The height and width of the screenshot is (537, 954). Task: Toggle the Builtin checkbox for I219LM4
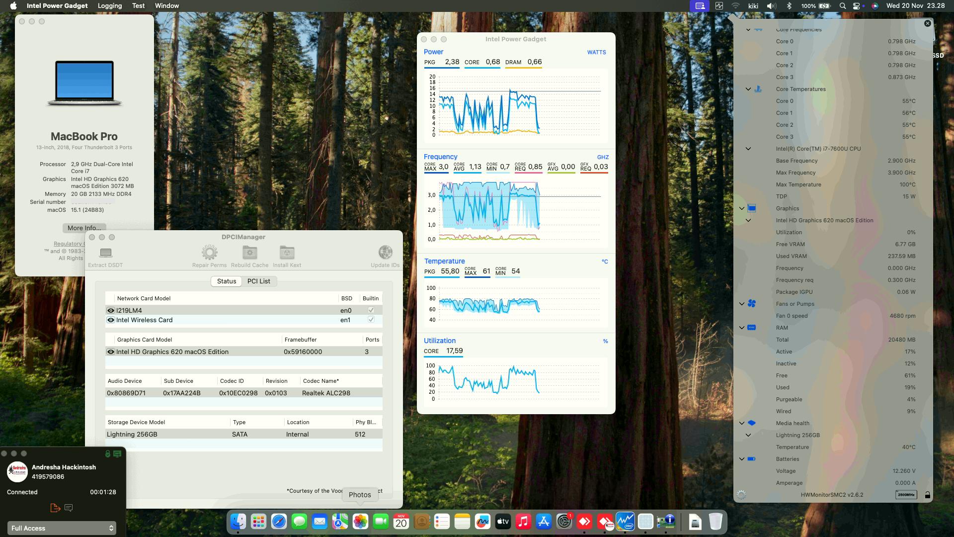371,310
